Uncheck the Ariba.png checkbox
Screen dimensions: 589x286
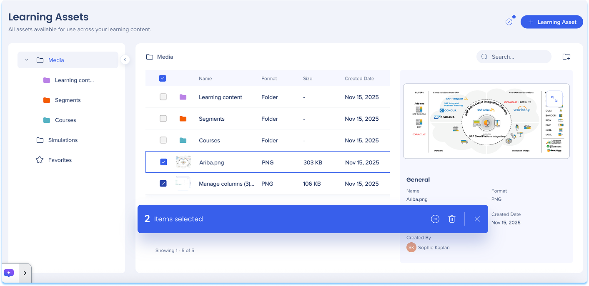163,162
